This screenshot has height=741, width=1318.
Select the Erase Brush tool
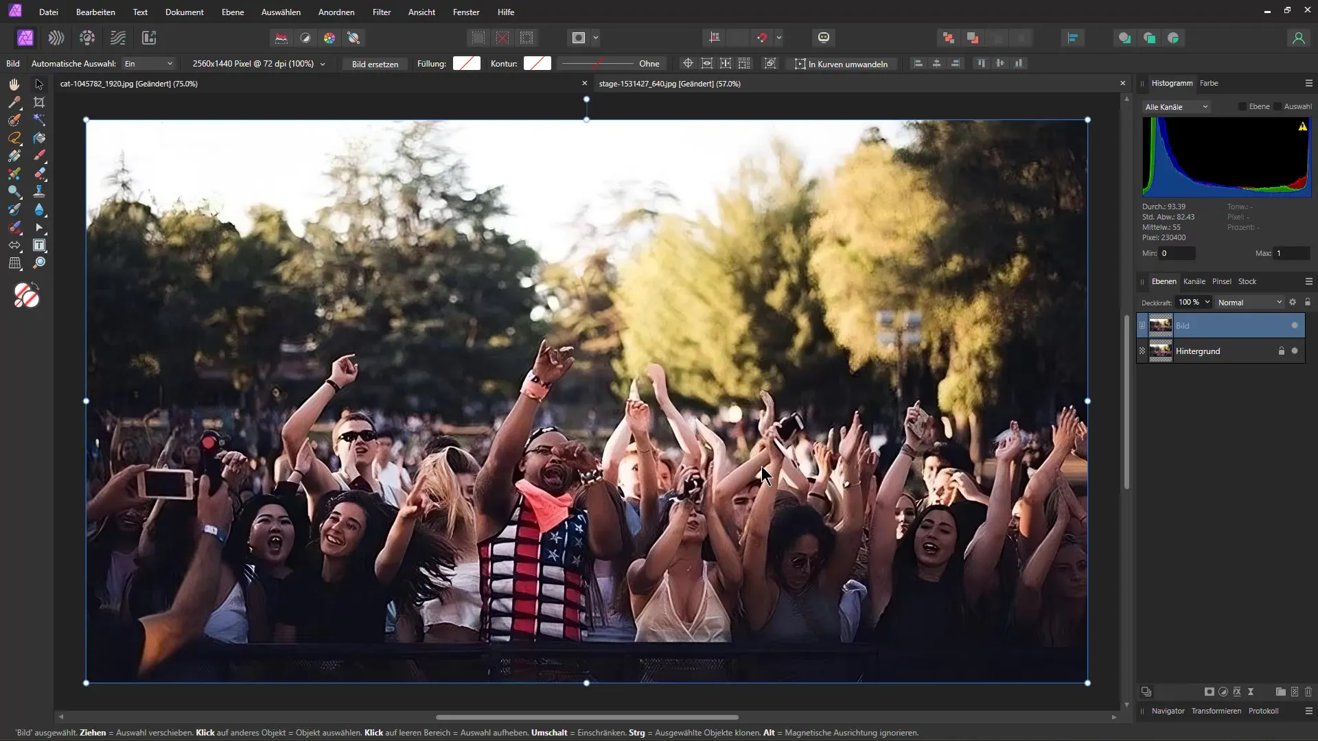tap(39, 174)
